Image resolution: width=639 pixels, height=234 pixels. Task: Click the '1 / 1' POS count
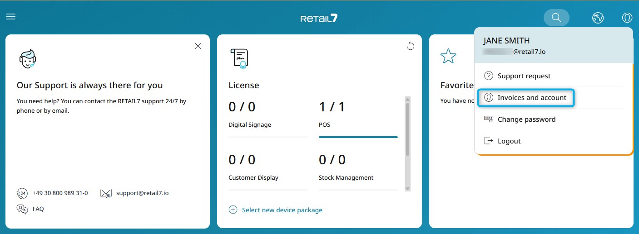[x=332, y=107]
